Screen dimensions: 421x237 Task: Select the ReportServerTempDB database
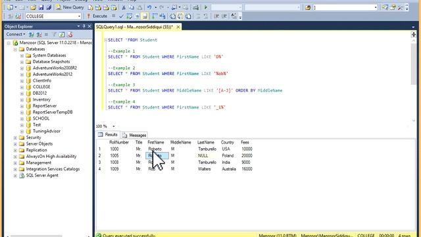53,113
